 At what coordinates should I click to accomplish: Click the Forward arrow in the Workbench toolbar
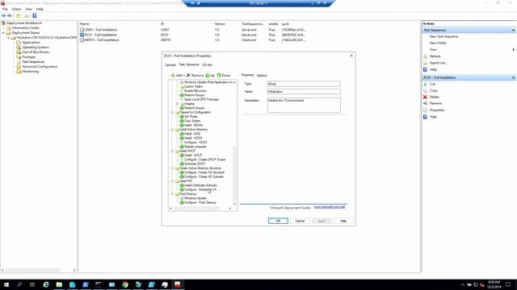coord(10,15)
